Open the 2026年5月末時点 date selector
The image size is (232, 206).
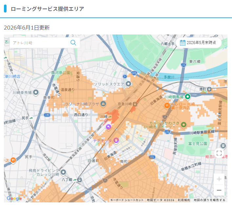click(x=199, y=43)
